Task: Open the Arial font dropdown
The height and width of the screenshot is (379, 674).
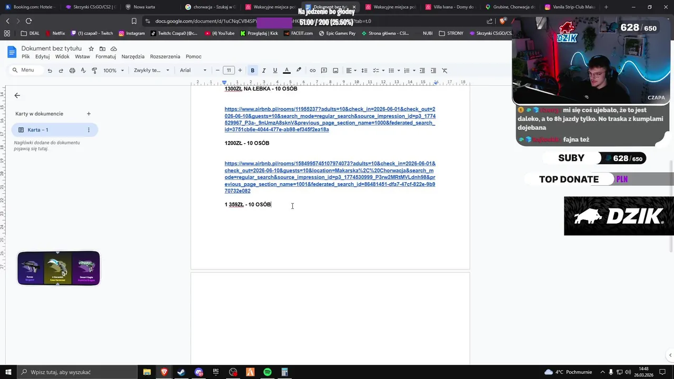Action: (193, 71)
